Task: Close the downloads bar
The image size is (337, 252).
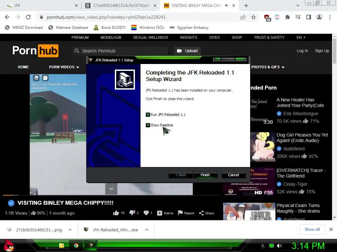Action: pyautogui.click(x=331, y=229)
